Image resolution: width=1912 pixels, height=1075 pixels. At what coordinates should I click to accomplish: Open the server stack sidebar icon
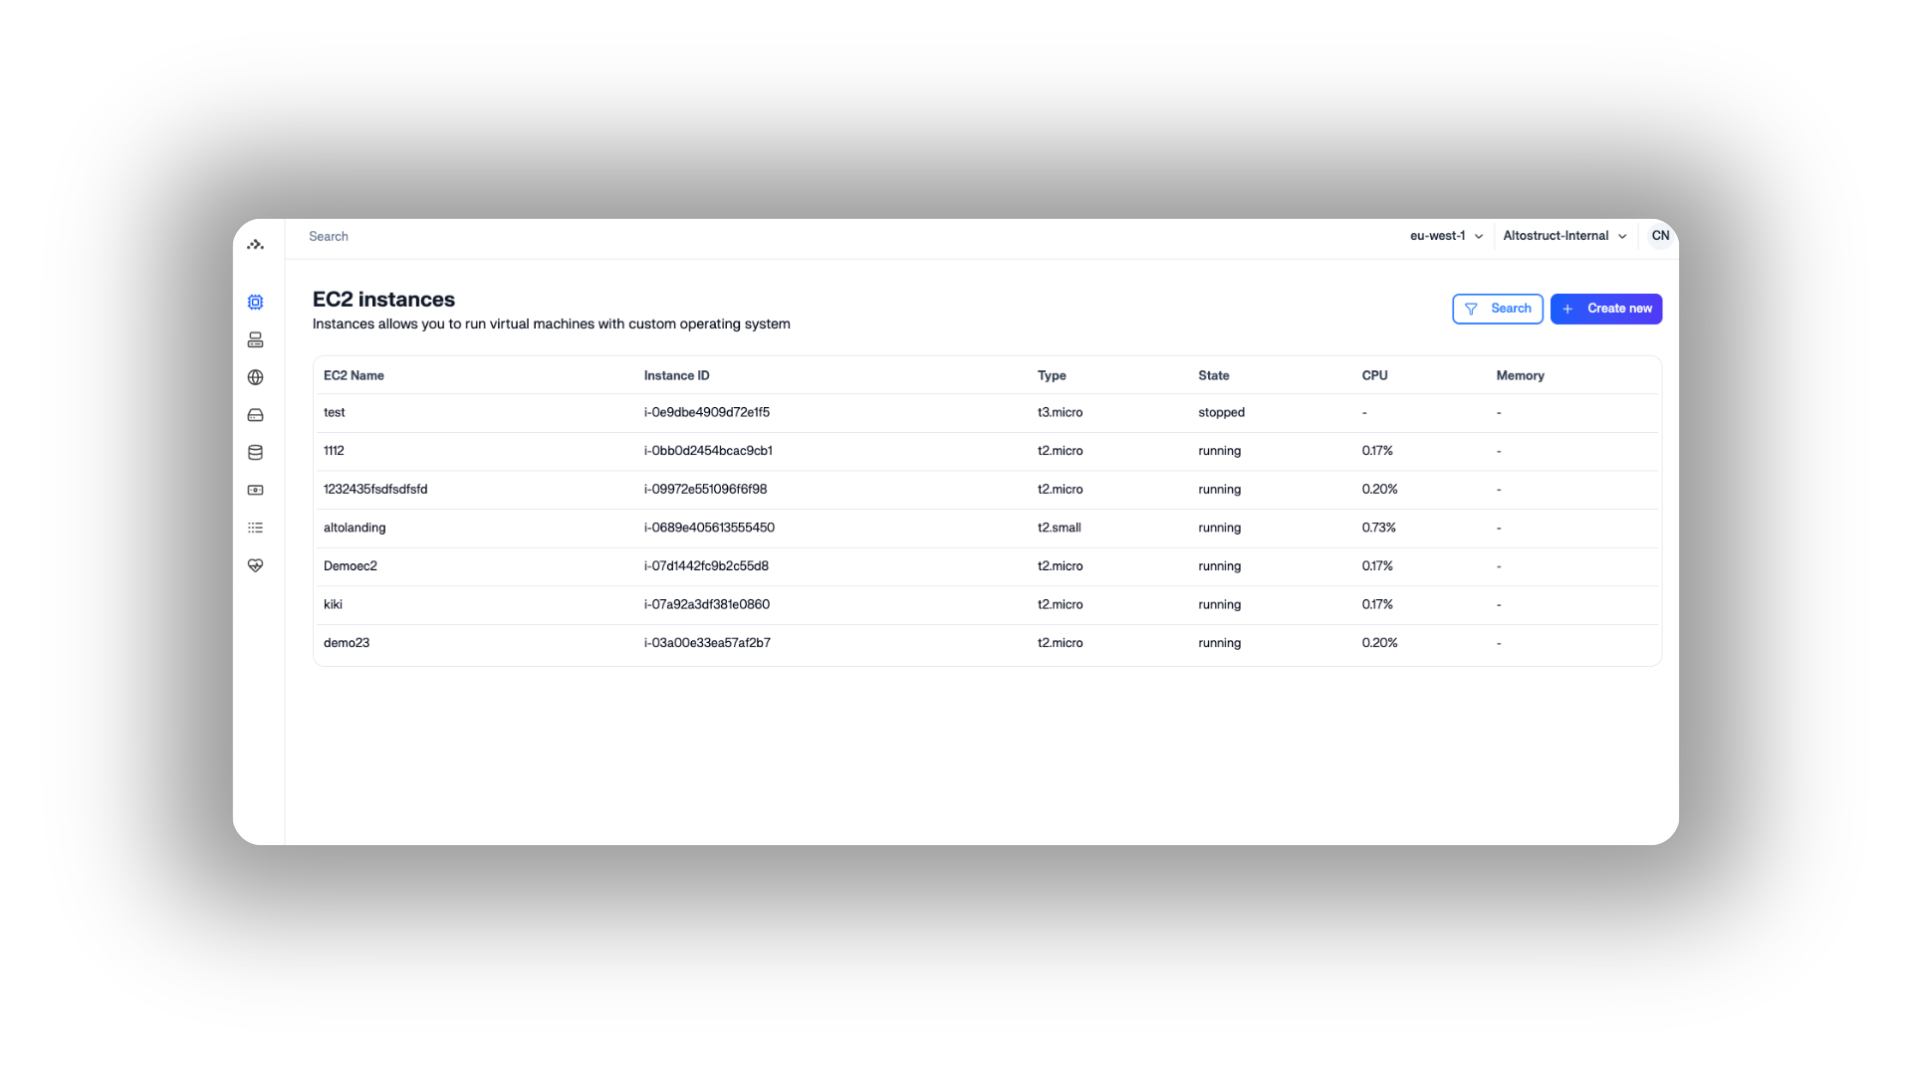point(255,339)
